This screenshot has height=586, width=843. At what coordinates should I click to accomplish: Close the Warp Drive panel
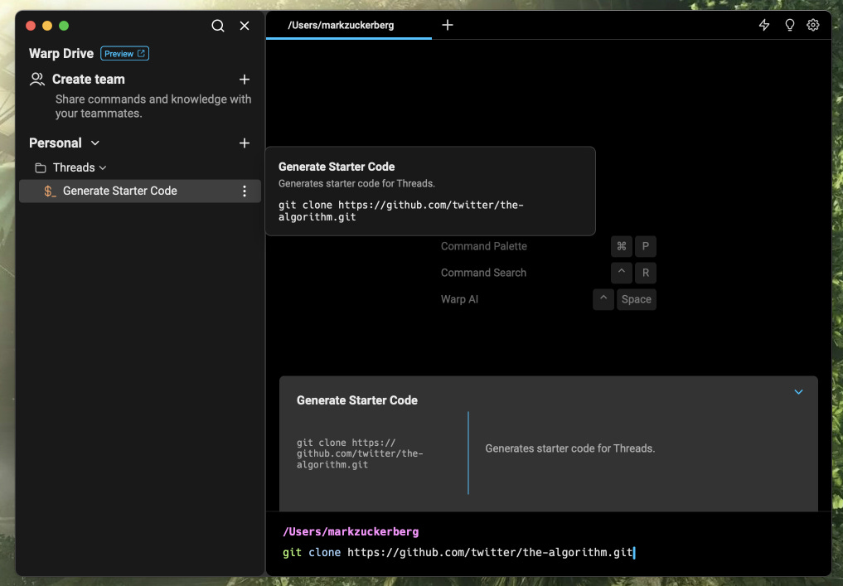(x=244, y=26)
